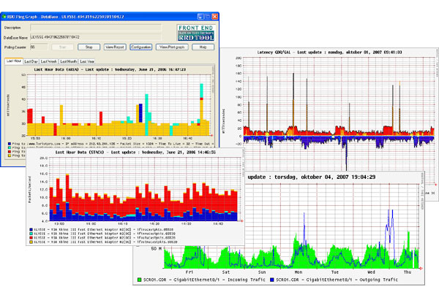The width and height of the screenshot is (439, 292).
Task: Click the View/Print graph button
Action: [x=173, y=47]
